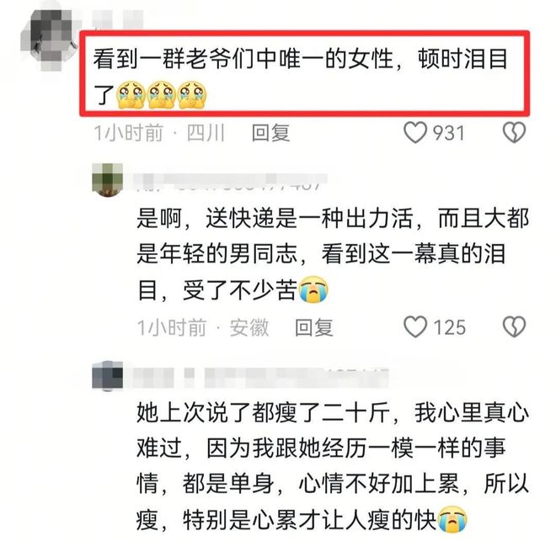This screenshot has height=541, width=556.
Task: Like the top comment with 931 likes
Action: point(415,132)
